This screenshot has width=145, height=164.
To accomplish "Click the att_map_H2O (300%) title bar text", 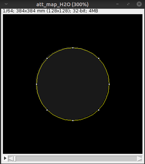I will pyautogui.click(x=62, y=4).
